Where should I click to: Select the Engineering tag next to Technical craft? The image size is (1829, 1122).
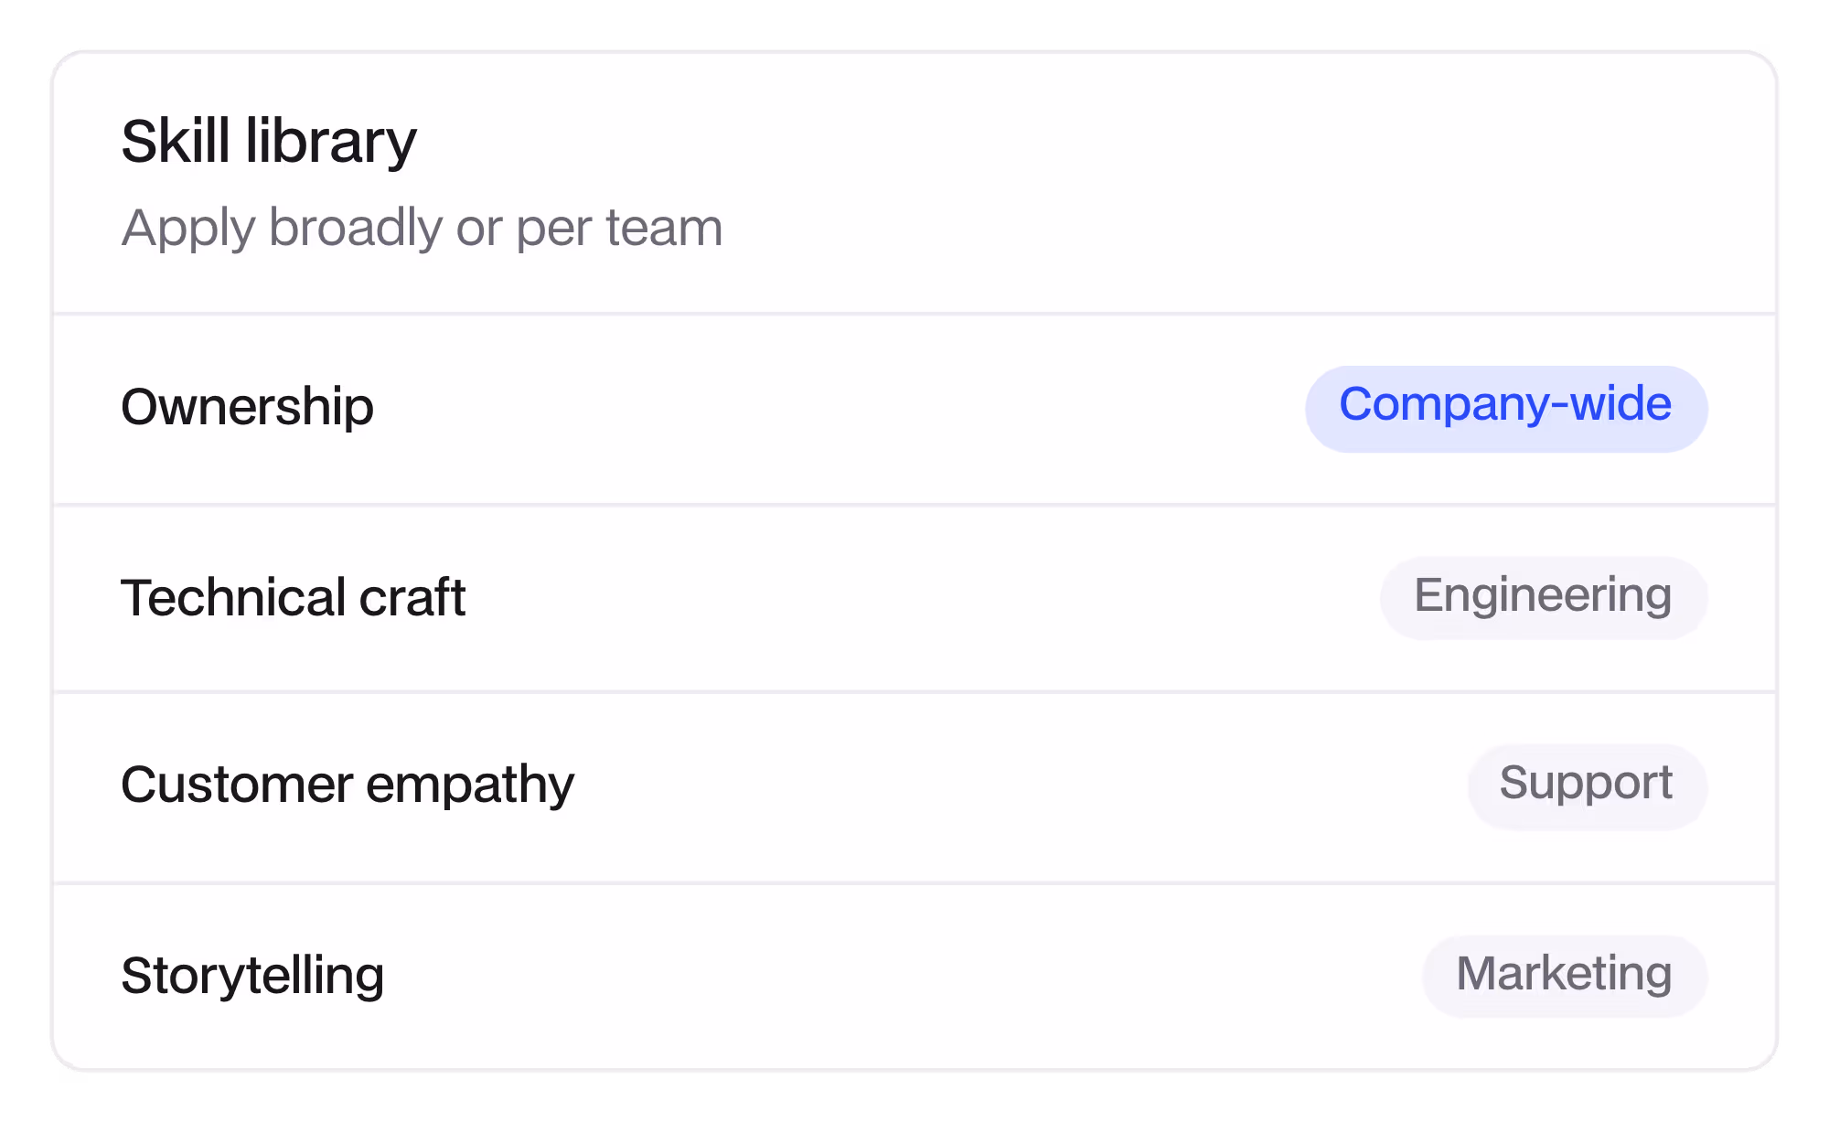tap(1544, 598)
